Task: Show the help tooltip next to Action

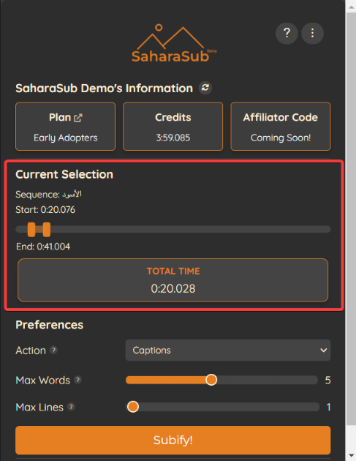Action: coord(53,351)
